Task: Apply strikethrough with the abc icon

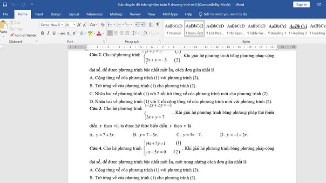Action: point(62,33)
